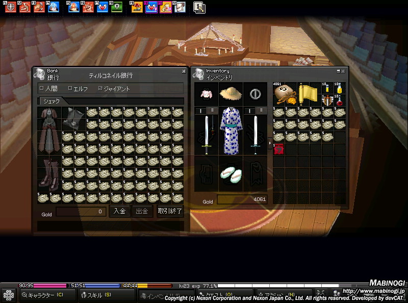Switch left weapon slot to set II
Screen dimensions: 408x303
(x=212, y=111)
